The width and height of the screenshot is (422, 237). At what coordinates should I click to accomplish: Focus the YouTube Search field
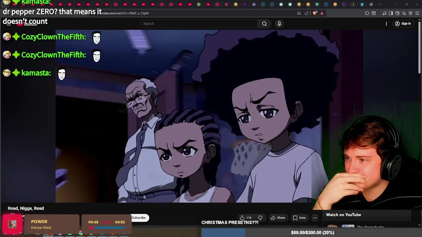click(198, 24)
